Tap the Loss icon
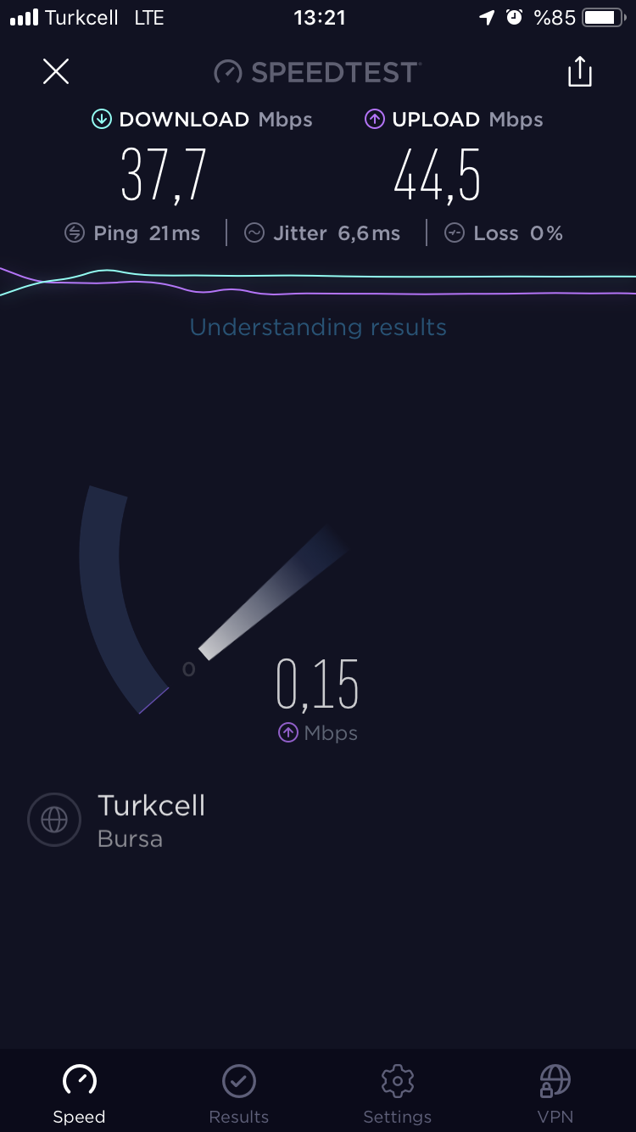The image size is (636, 1132). click(x=455, y=233)
